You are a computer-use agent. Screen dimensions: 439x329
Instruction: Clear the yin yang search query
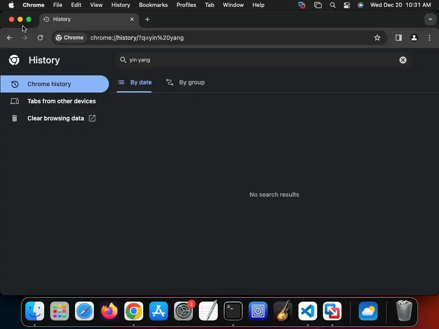[403, 60]
